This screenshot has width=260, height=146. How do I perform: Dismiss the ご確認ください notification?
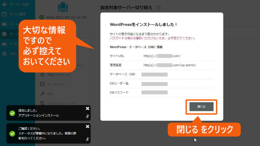[87, 127]
